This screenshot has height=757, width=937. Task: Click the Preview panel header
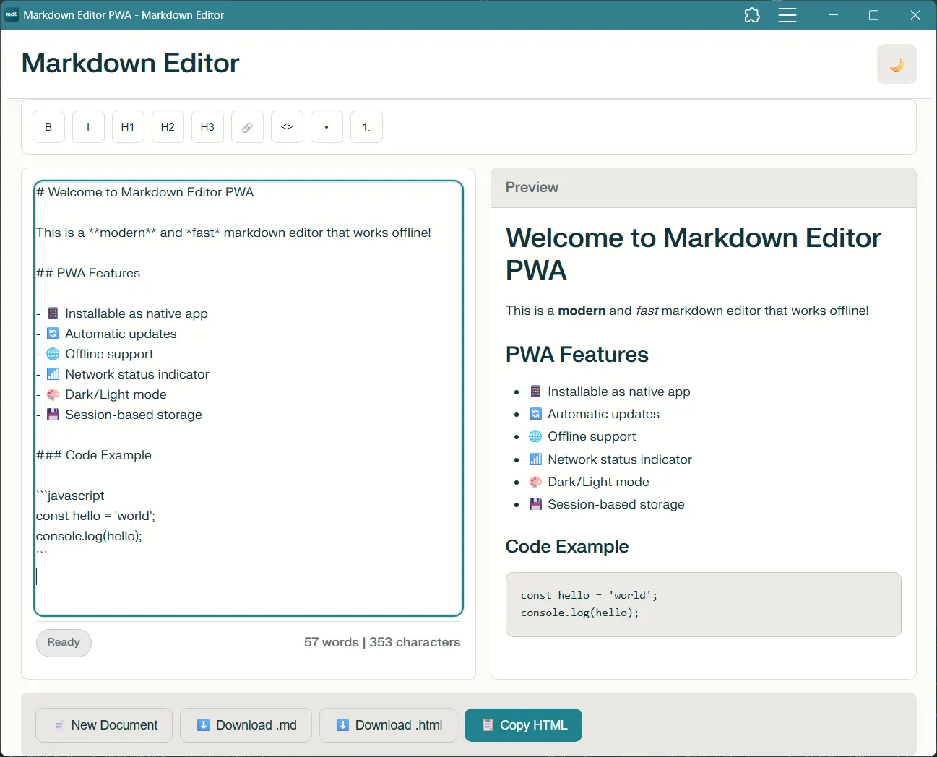point(532,187)
